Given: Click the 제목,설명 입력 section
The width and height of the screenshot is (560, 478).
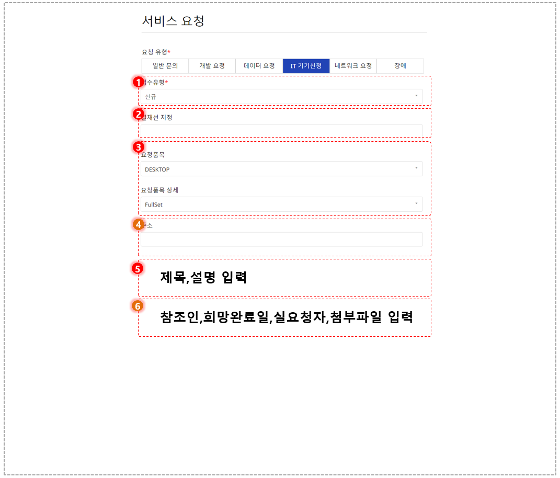Looking at the screenshot, I should tap(284, 278).
